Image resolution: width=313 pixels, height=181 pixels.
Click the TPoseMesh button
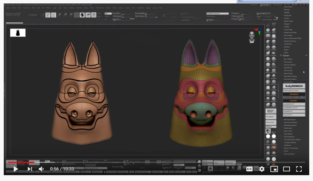[271, 117]
